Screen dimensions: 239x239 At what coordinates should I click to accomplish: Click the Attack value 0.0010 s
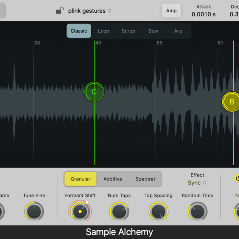click(x=204, y=14)
